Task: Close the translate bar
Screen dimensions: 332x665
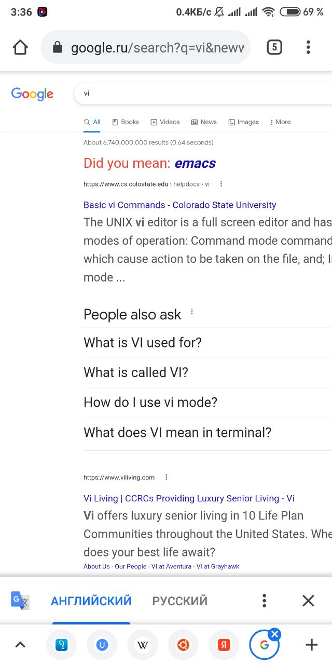Action: (308, 601)
